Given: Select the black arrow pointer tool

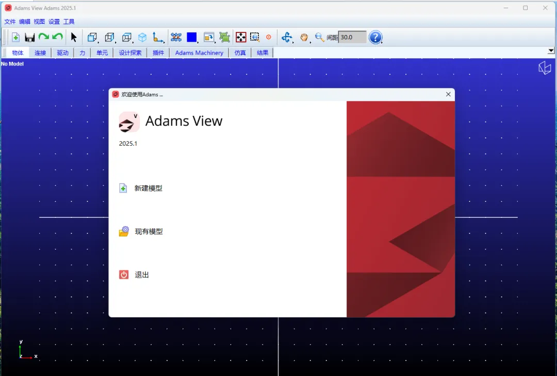Looking at the screenshot, I should click(x=74, y=37).
